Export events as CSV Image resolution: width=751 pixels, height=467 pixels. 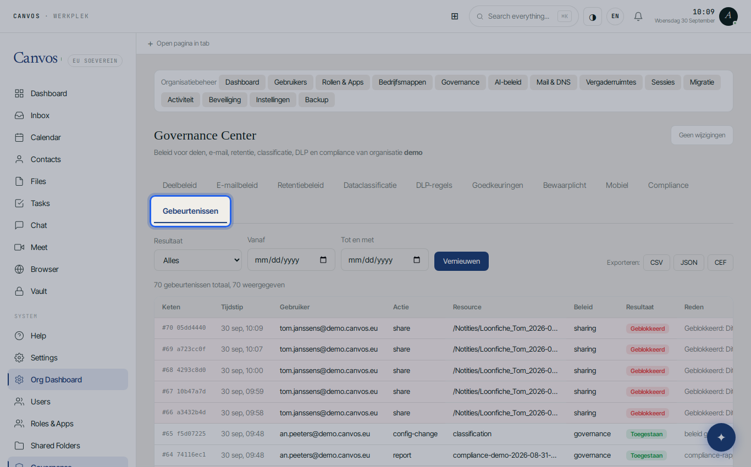click(656, 263)
